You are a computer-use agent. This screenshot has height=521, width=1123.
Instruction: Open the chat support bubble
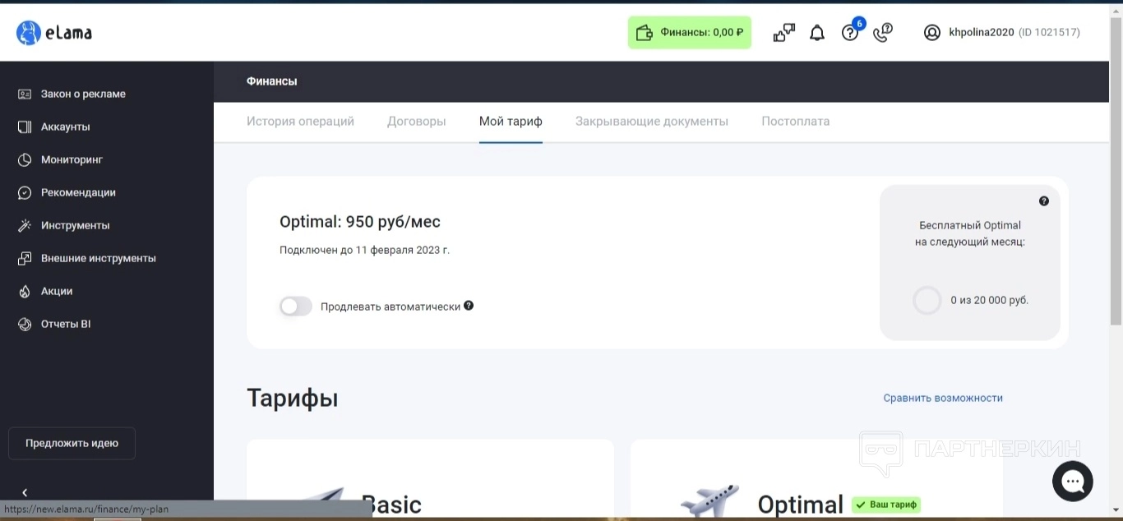(1073, 481)
